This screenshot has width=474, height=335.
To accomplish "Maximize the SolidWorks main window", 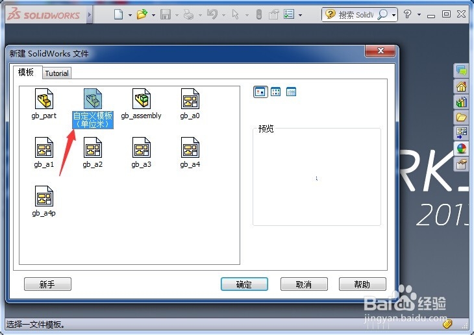I will (446, 14).
